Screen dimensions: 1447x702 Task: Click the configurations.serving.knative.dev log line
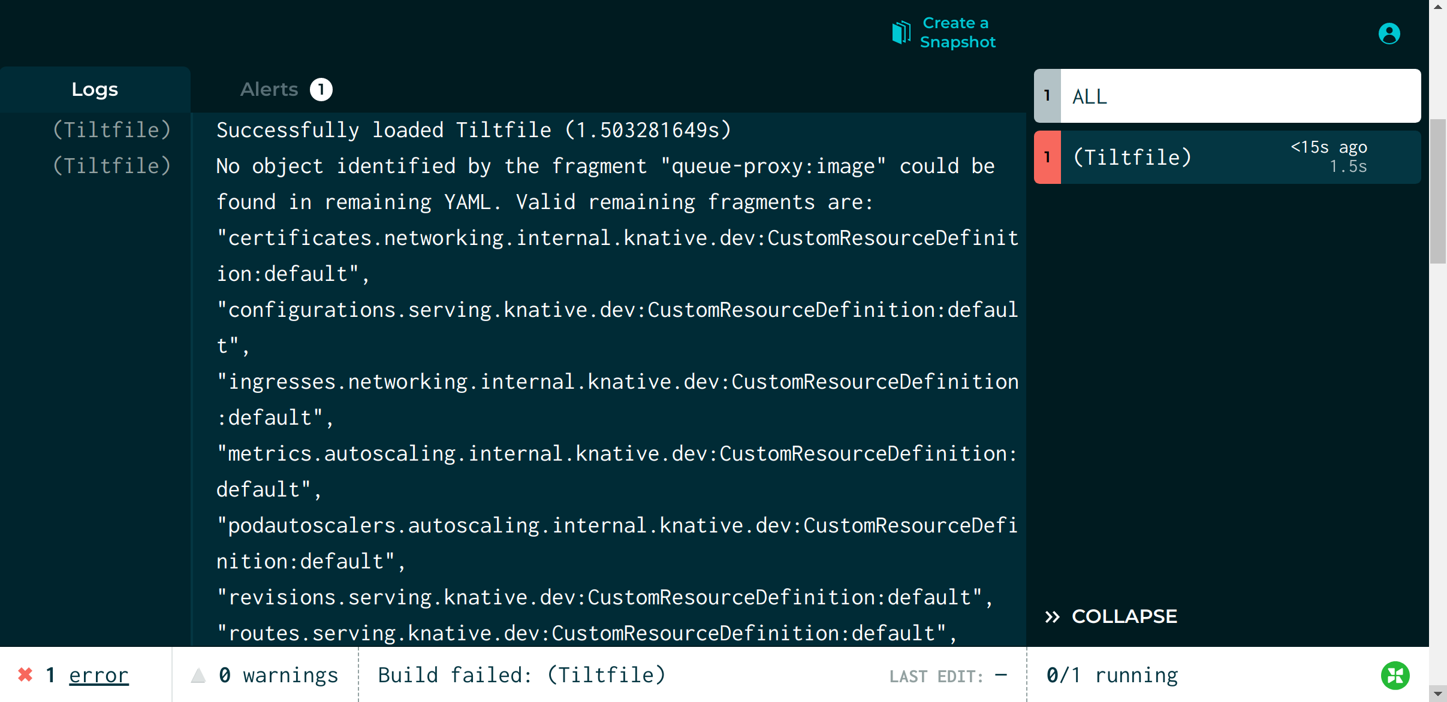[617, 328]
